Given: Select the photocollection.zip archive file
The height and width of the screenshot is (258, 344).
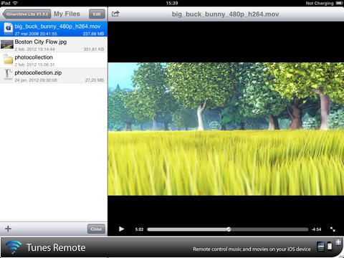Looking at the screenshot, I should tap(54, 75).
